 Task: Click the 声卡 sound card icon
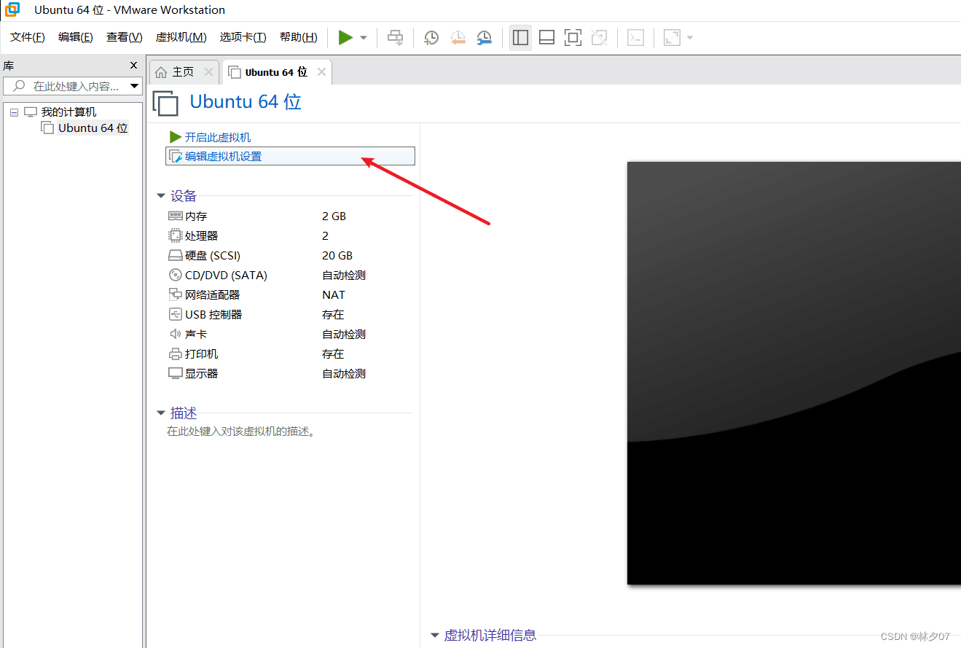click(175, 334)
